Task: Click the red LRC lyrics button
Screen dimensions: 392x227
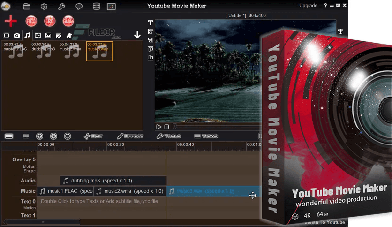Action: click(x=50, y=21)
